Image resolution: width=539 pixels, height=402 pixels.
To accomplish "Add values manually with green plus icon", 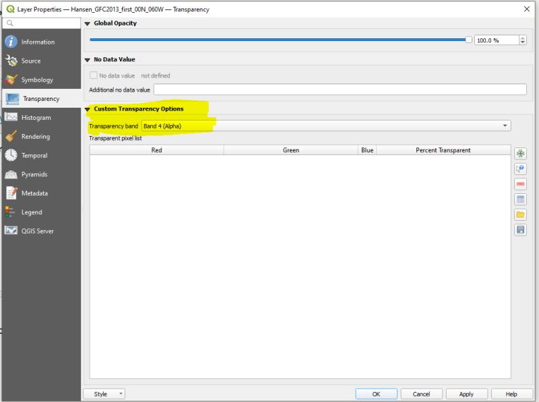I will (x=520, y=154).
